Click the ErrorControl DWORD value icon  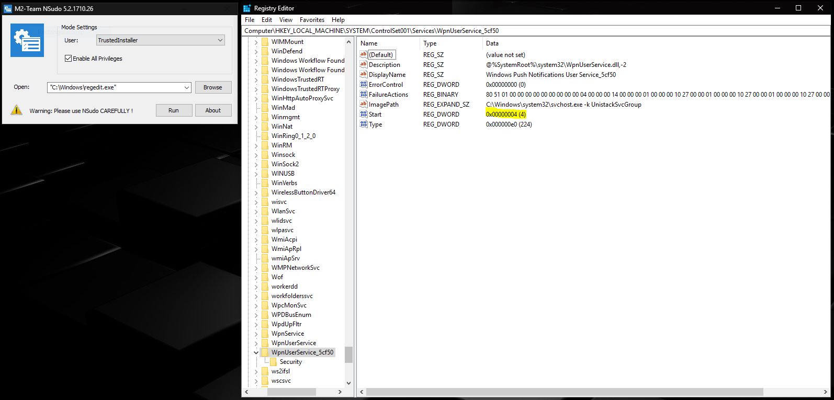pos(364,84)
